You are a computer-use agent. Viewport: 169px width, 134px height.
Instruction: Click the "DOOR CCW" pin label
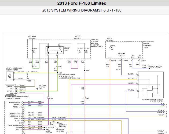point(18,118)
